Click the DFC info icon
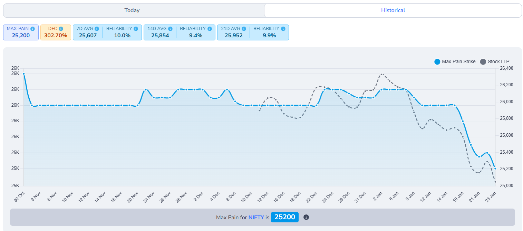Screen dimensions: 523x231 point(61,29)
